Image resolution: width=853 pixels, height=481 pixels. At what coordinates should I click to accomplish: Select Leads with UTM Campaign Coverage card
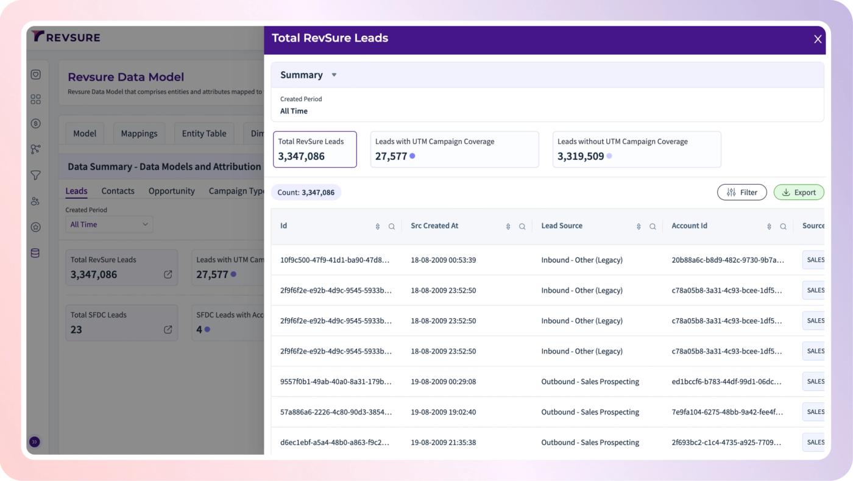[x=455, y=149]
